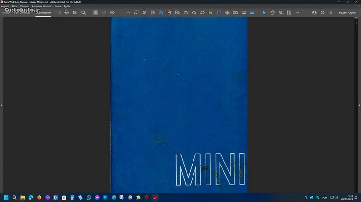The height and width of the screenshot is (202, 361).
Task: Click the Print icon in toolbar
Action: [x=67, y=12]
